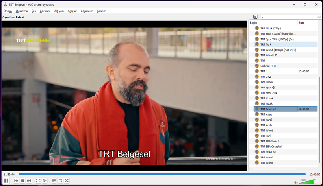323x186 pixels.
Task: Select TRT Spor (1080p) Geo-blocked entry
Action: tap(286, 33)
